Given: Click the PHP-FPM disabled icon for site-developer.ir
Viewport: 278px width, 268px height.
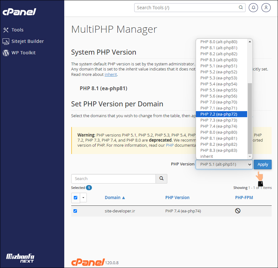Looking at the screenshot, I should click(238, 211).
